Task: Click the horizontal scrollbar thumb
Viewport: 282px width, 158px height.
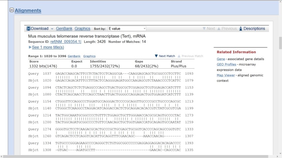Action: [x=136, y=157]
